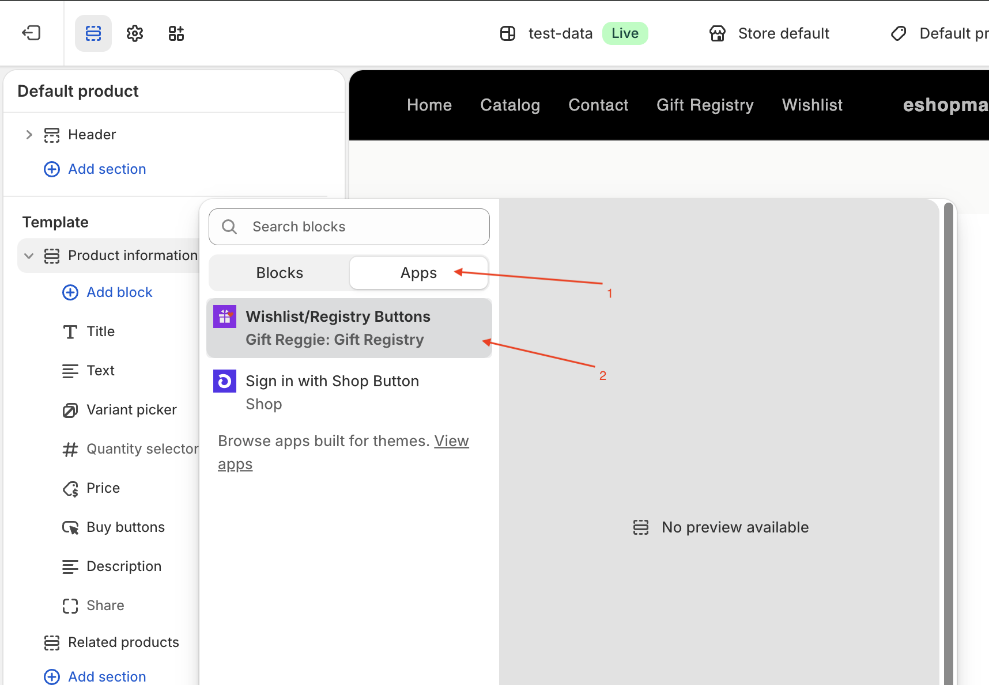This screenshot has height=685, width=989.
Task: Click the plus icon beside top Add section
Action: click(x=52, y=169)
